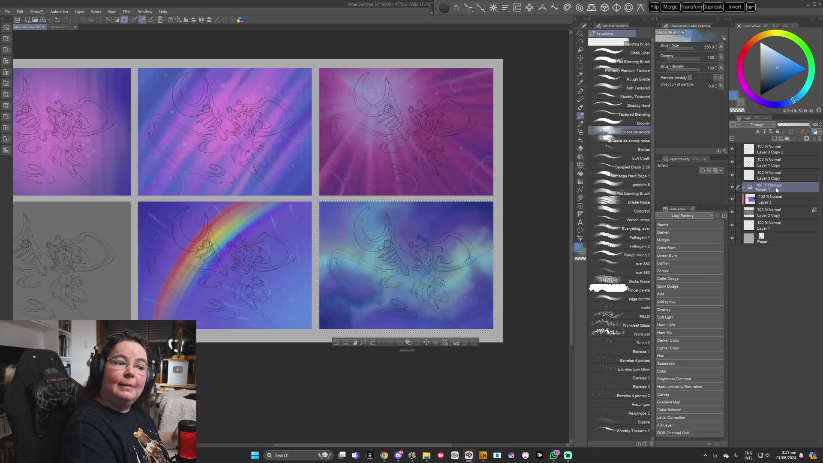Click the Open file folder icon
Image resolution: width=823 pixels, height=463 pixels.
click(x=35, y=20)
